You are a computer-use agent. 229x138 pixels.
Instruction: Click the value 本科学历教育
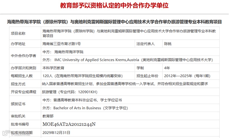point(53,68)
